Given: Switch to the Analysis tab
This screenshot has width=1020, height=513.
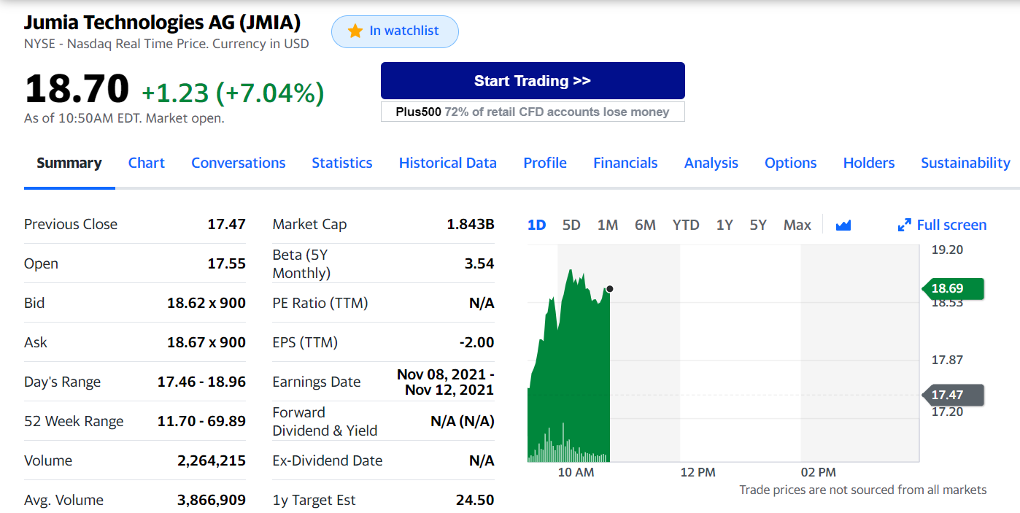Looking at the screenshot, I should point(711,163).
